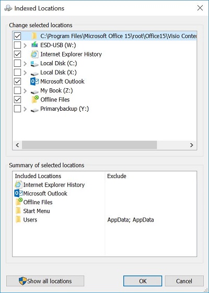Select the Start Menu folder icon in summary
The height and width of the screenshot is (293, 209).
tap(18, 211)
